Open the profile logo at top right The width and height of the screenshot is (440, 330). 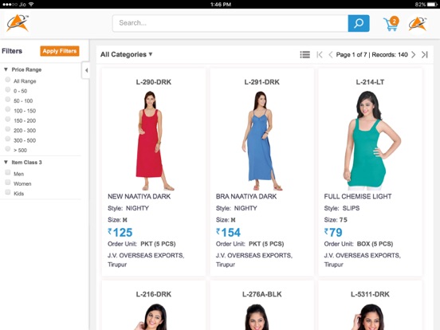(418, 24)
